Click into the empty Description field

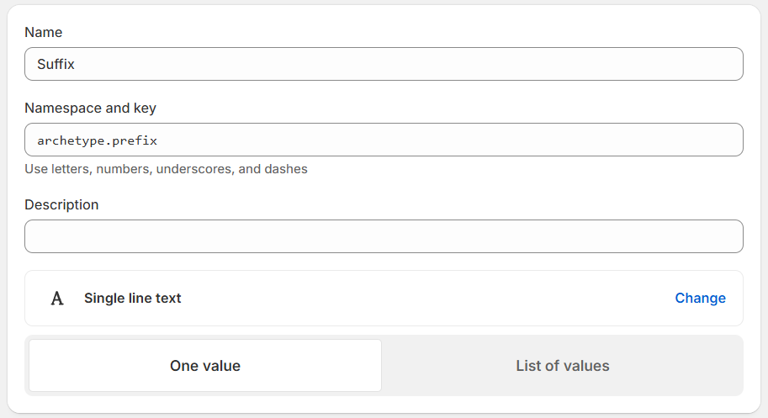coord(384,236)
